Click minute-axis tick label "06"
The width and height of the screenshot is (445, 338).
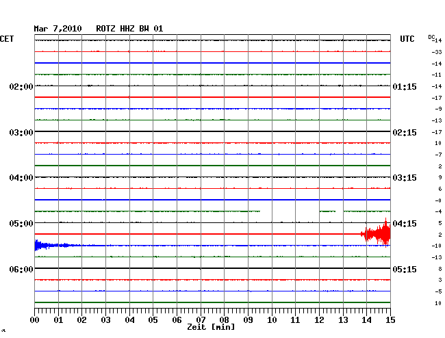(x=177, y=320)
